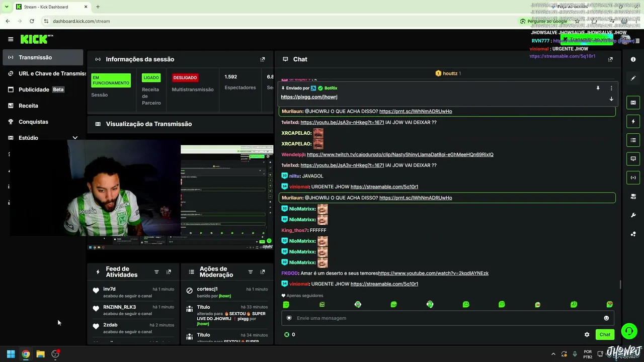
Task: Open the browser tab search dropdown
Action: click(x=6, y=7)
